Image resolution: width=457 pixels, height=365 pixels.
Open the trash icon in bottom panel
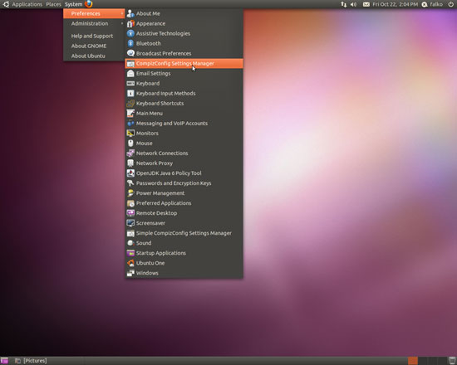tap(452, 361)
